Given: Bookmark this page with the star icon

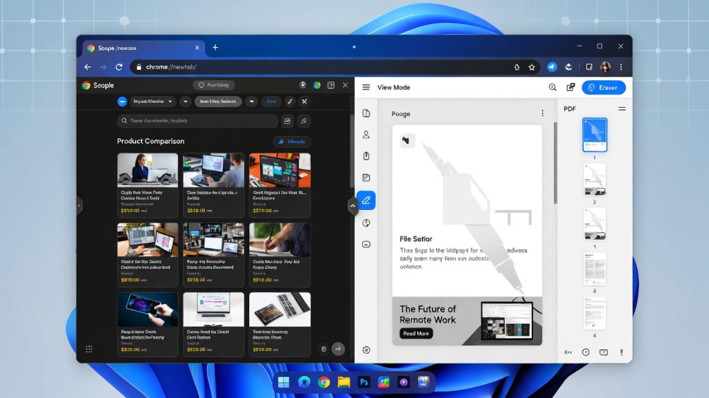Looking at the screenshot, I should pyautogui.click(x=532, y=67).
